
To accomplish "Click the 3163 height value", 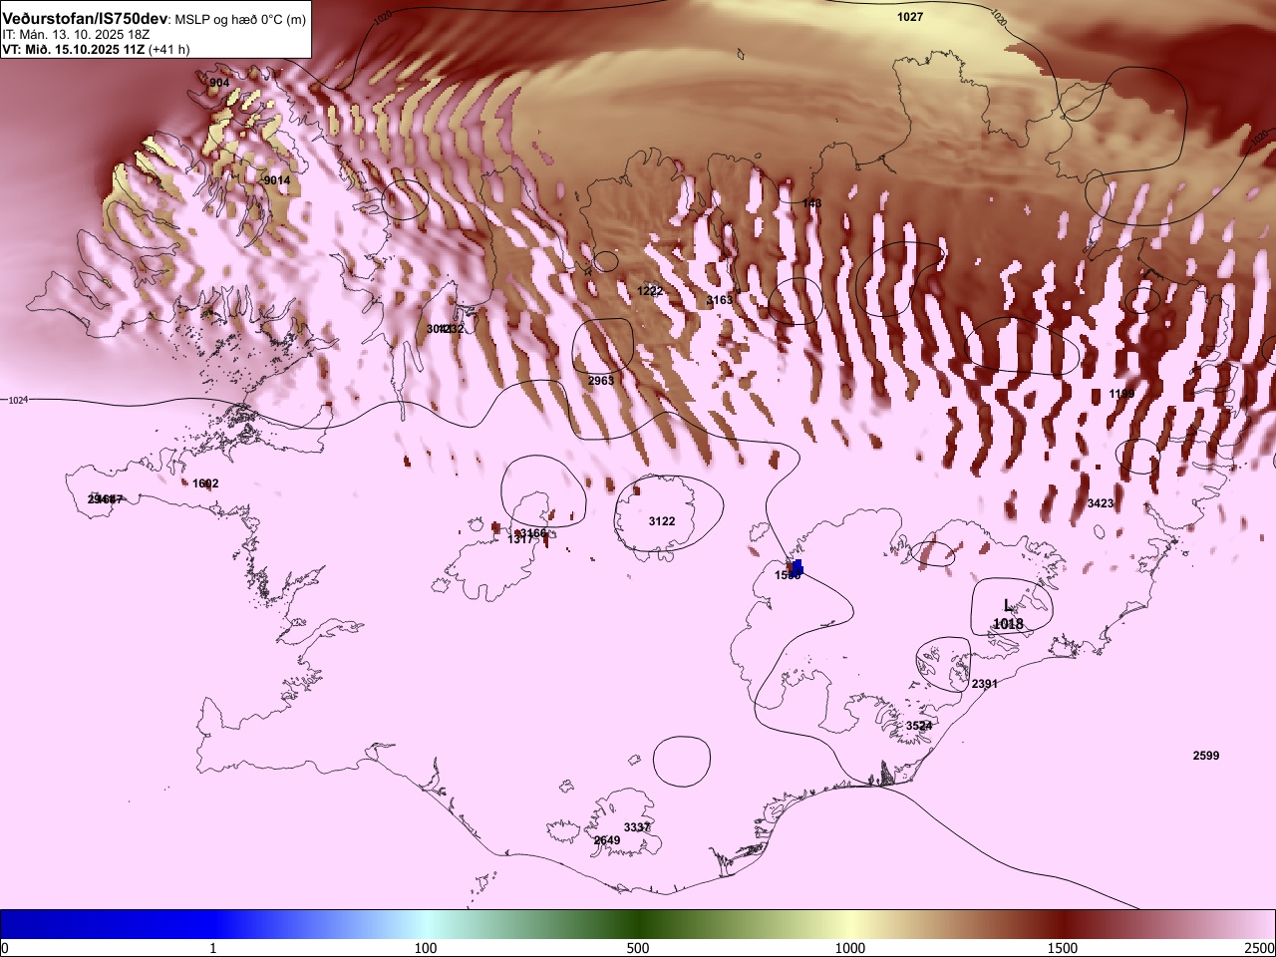I will point(720,300).
